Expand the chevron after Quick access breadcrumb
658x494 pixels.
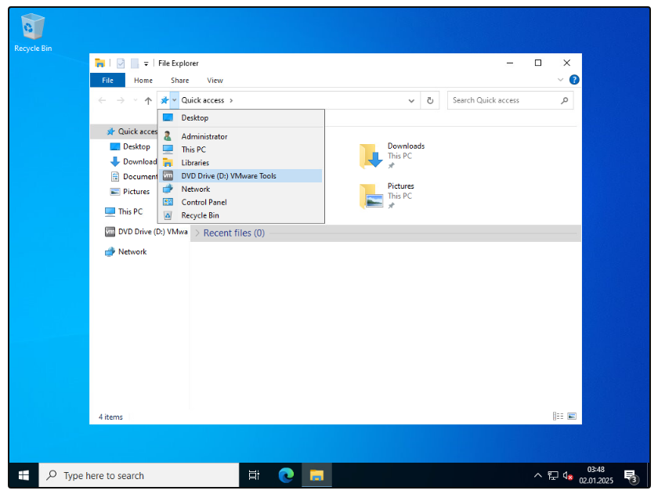(231, 101)
